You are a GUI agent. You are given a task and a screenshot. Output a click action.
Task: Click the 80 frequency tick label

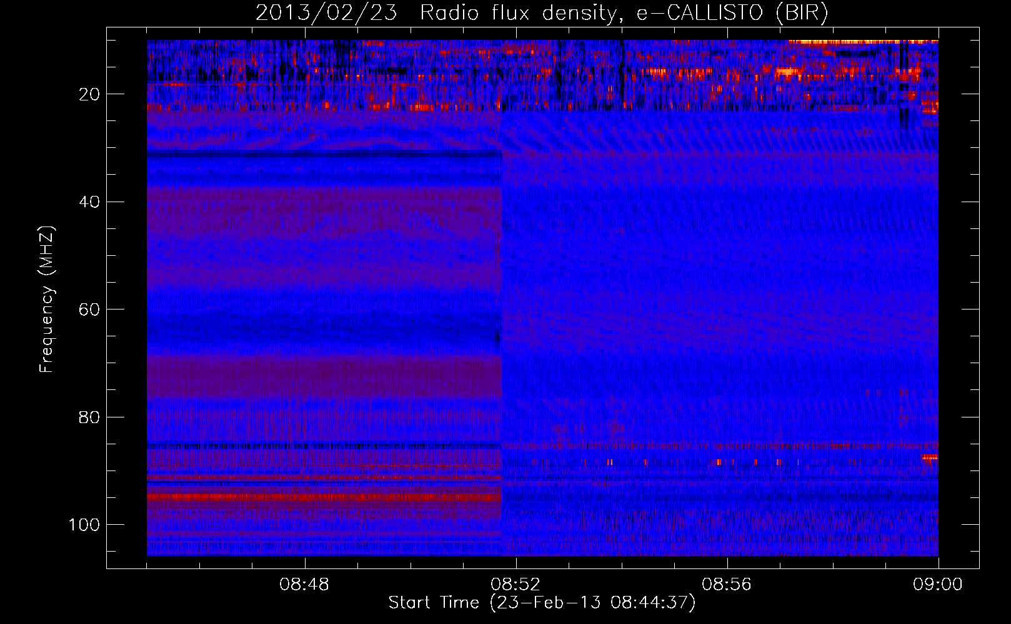(90, 417)
